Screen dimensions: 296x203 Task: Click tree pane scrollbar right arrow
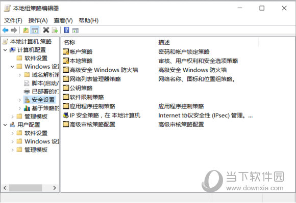click(x=55, y=188)
